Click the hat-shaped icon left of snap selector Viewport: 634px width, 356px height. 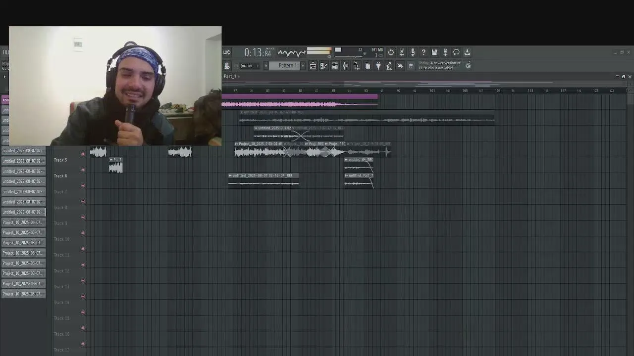(x=227, y=66)
